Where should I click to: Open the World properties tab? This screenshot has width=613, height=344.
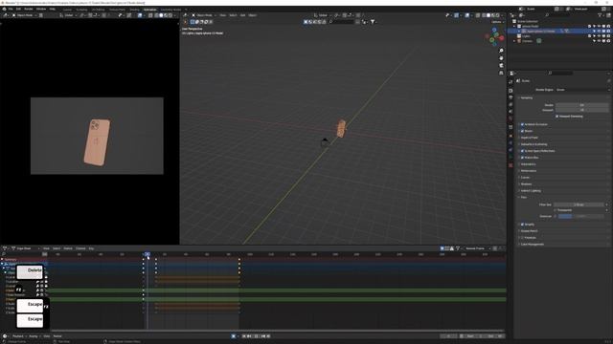point(511,118)
